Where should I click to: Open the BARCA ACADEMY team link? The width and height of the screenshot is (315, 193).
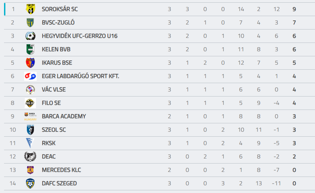point(64,117)
